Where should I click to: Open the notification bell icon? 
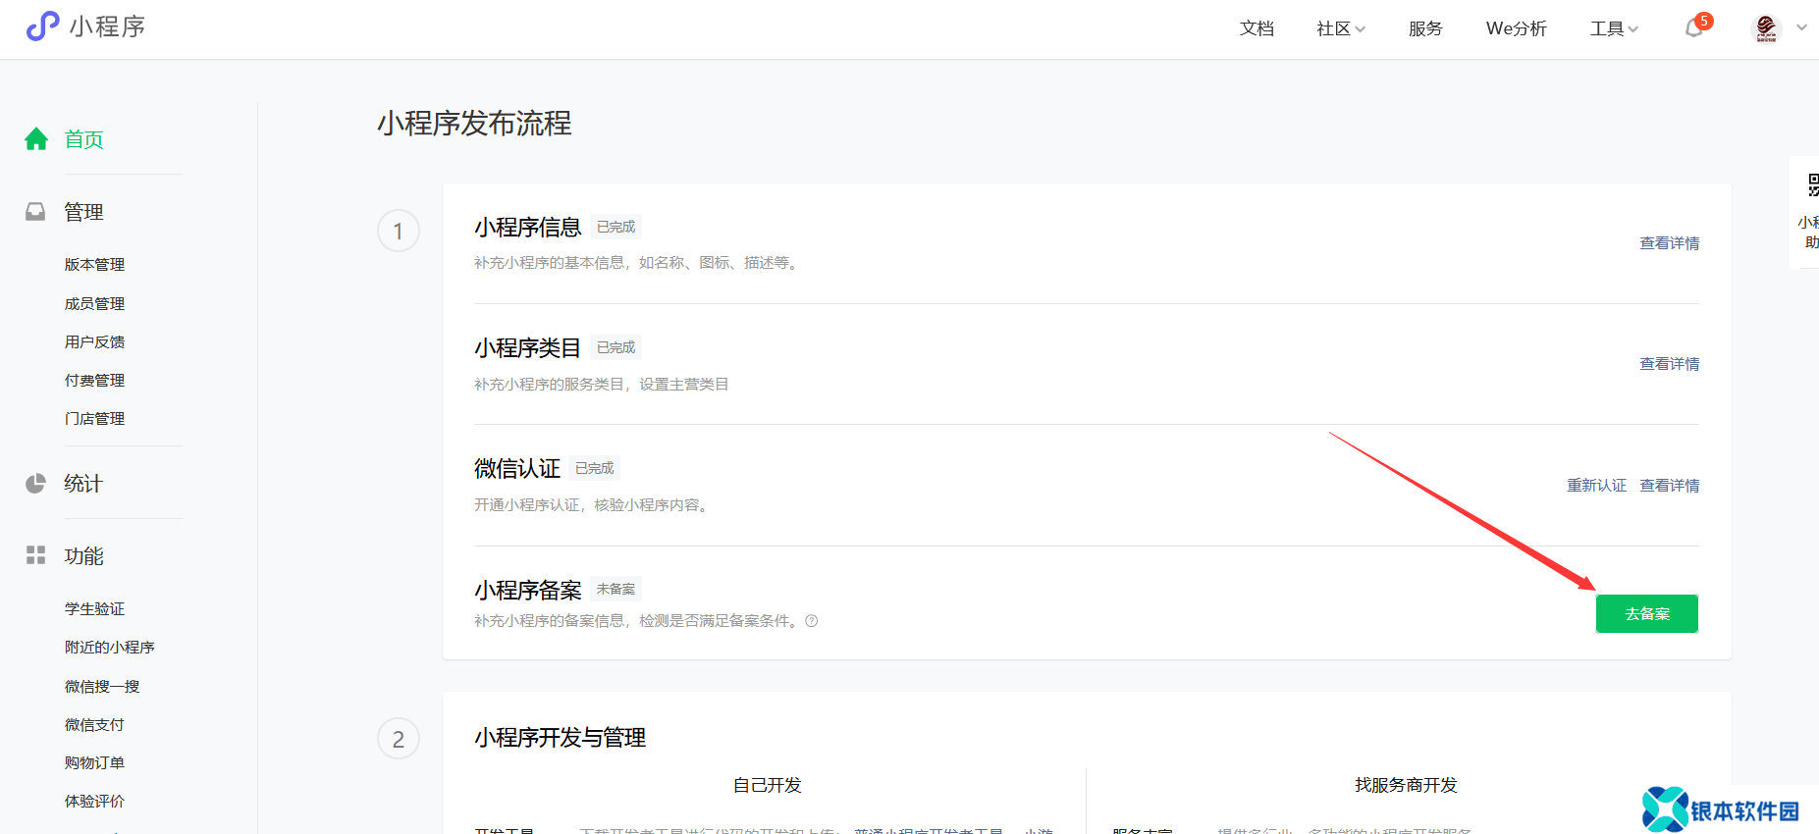click(1693, 28)
